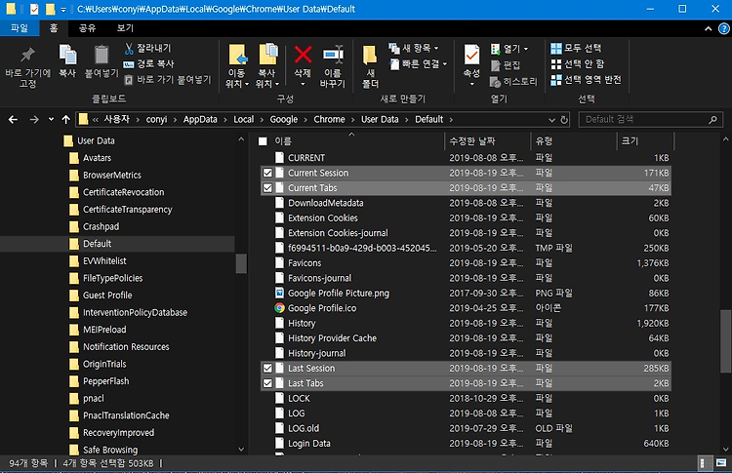Copy path using 경로 복사
The height and width of the screenshot is (473, 732).
pos(149,64)
